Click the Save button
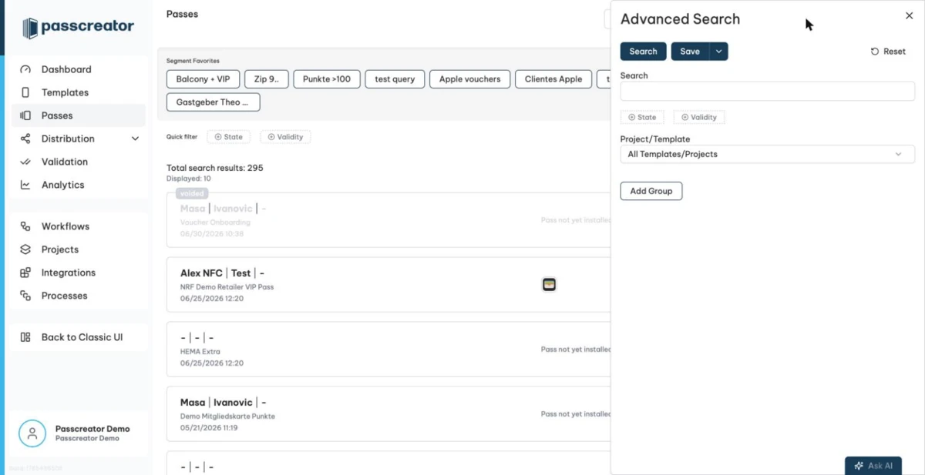This screenshot has width=925, height=475. pos(690,52)
